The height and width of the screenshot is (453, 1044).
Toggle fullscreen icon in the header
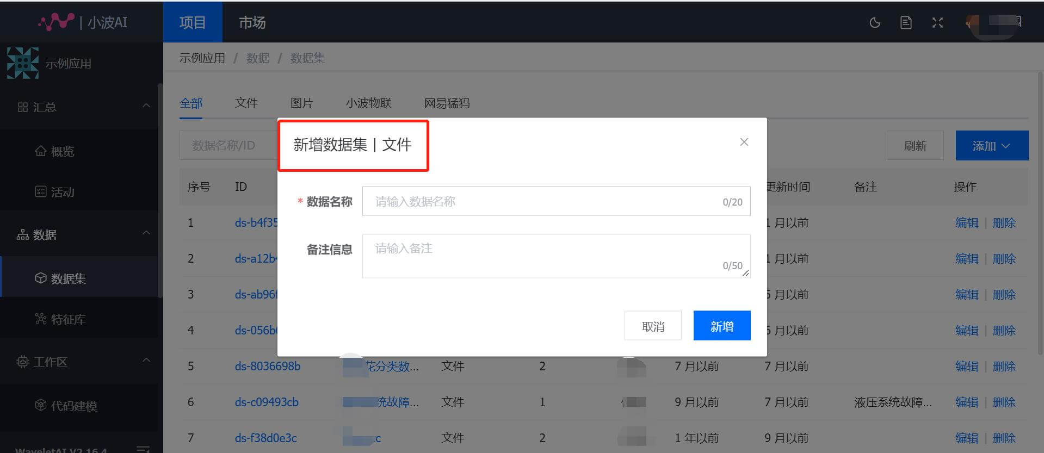(937, 22)
